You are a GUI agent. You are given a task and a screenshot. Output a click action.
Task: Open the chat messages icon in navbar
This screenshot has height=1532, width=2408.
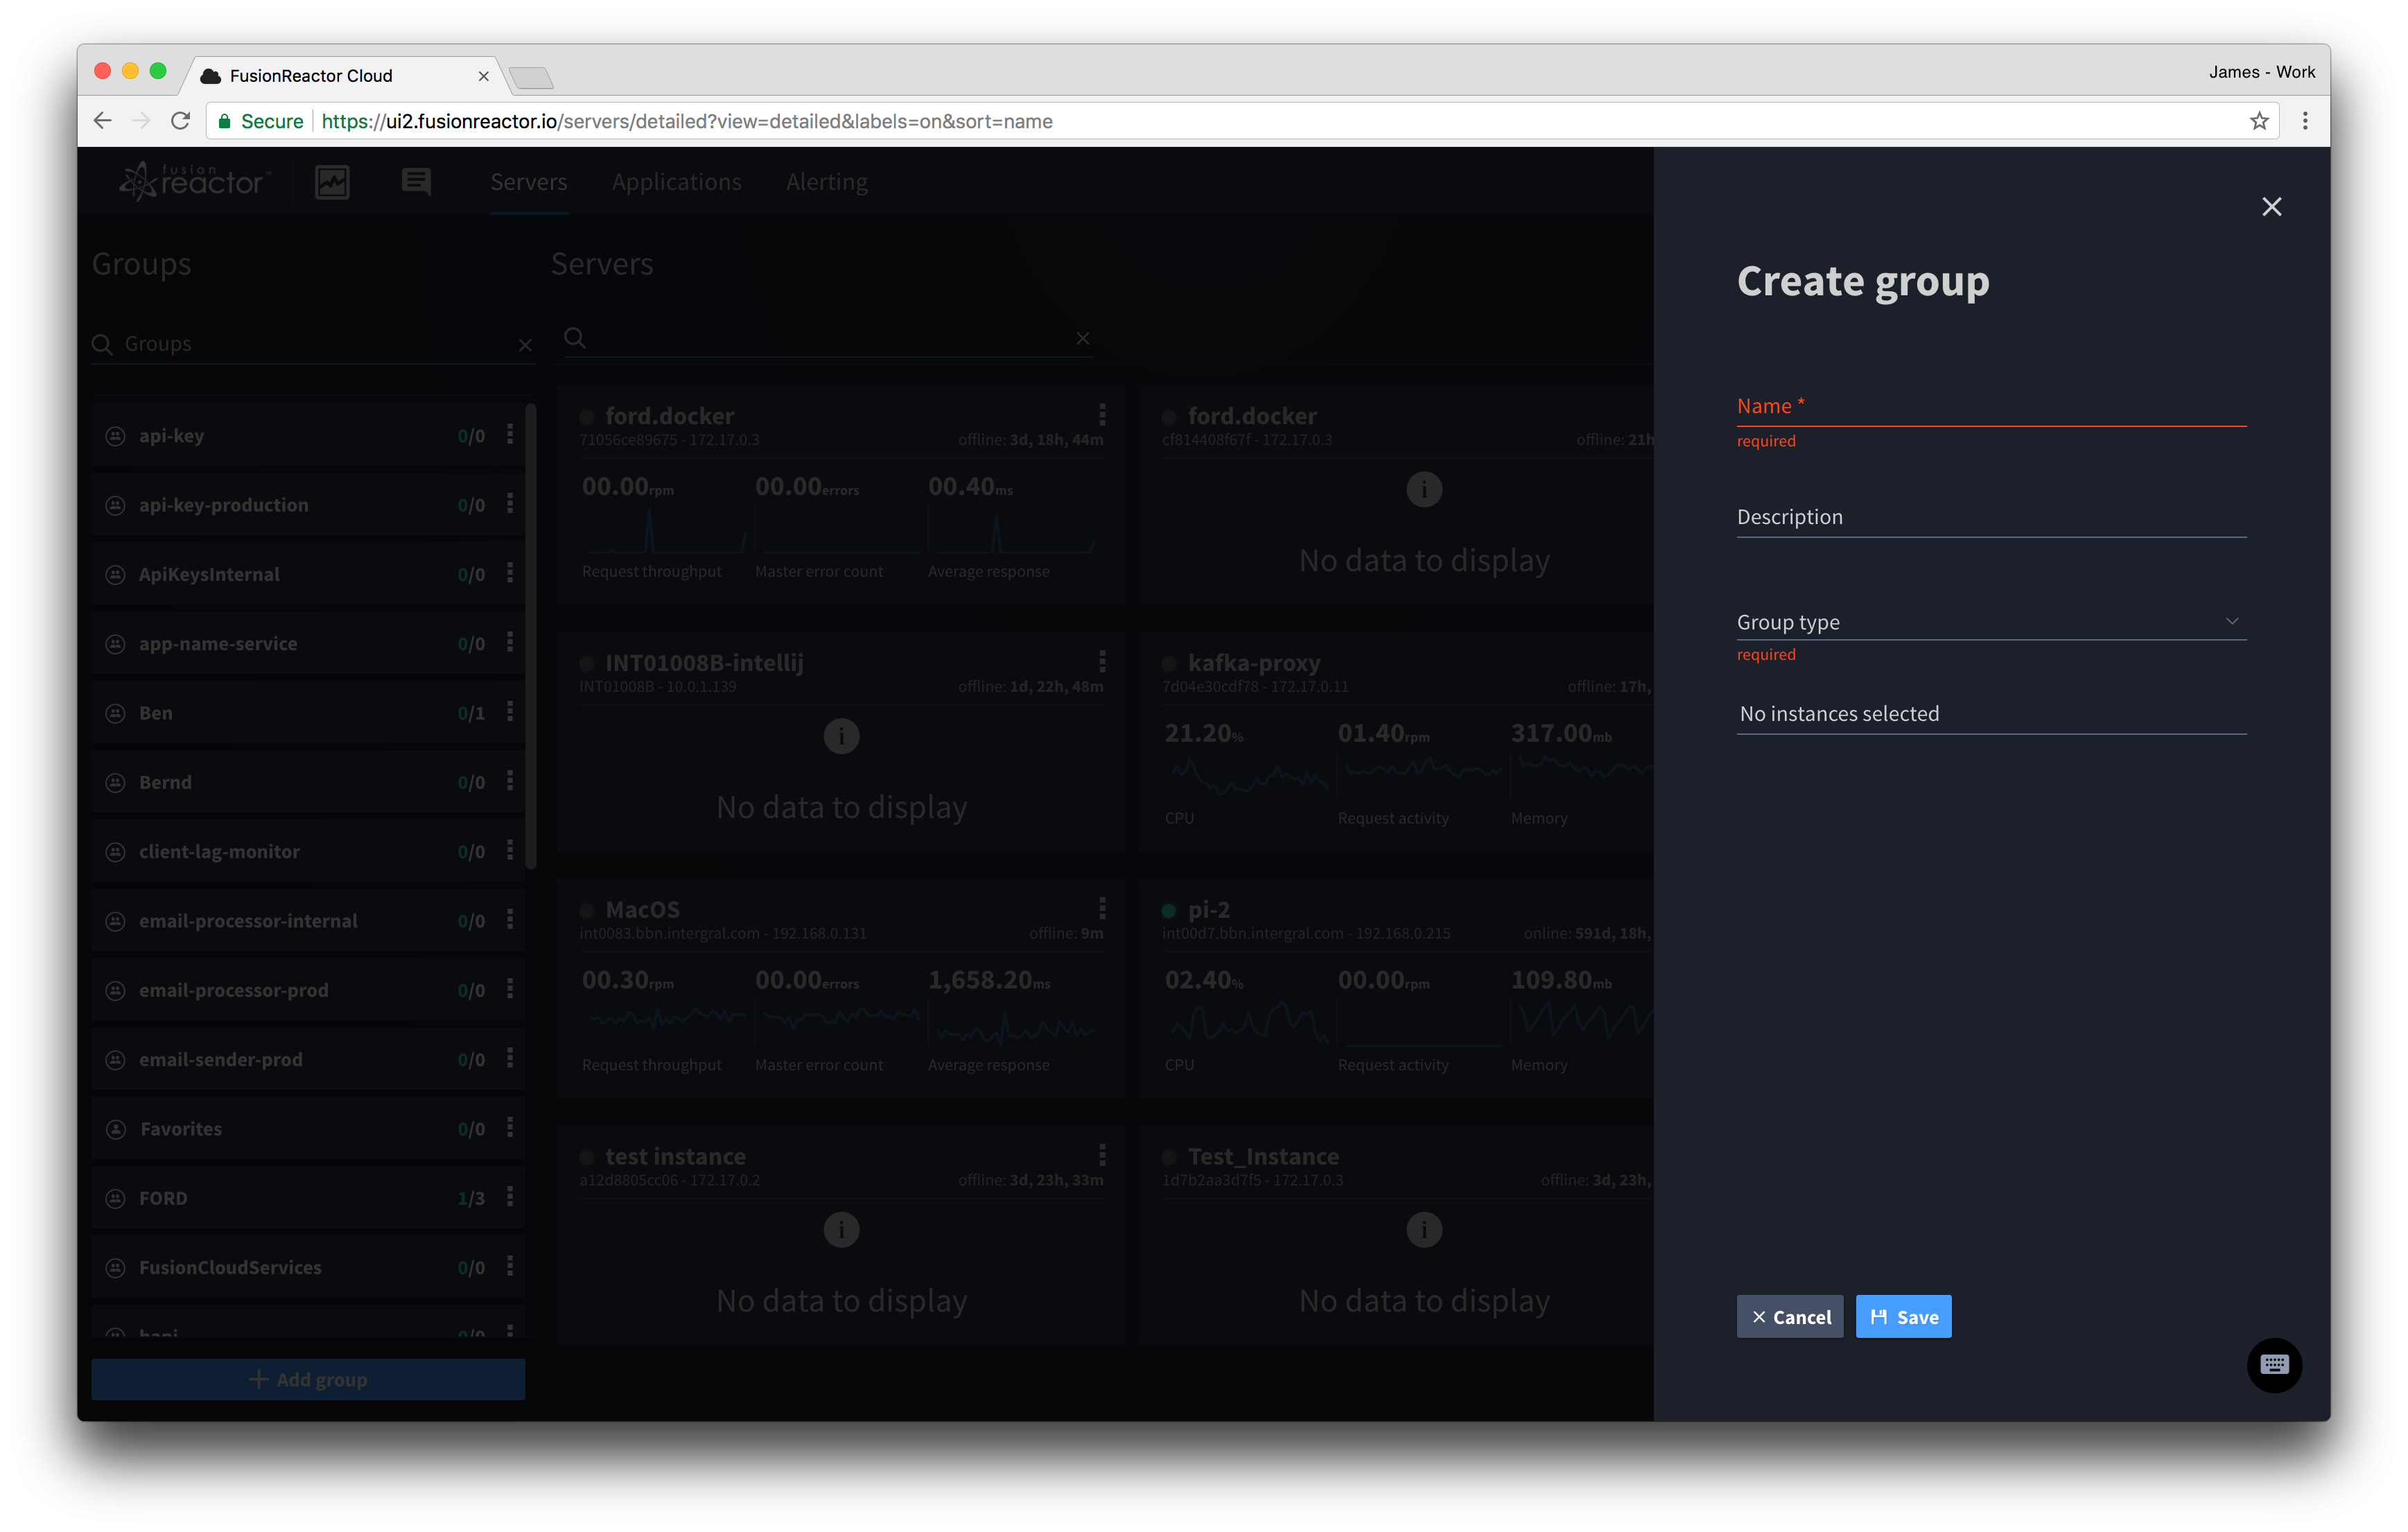click(x=416, y=182)
